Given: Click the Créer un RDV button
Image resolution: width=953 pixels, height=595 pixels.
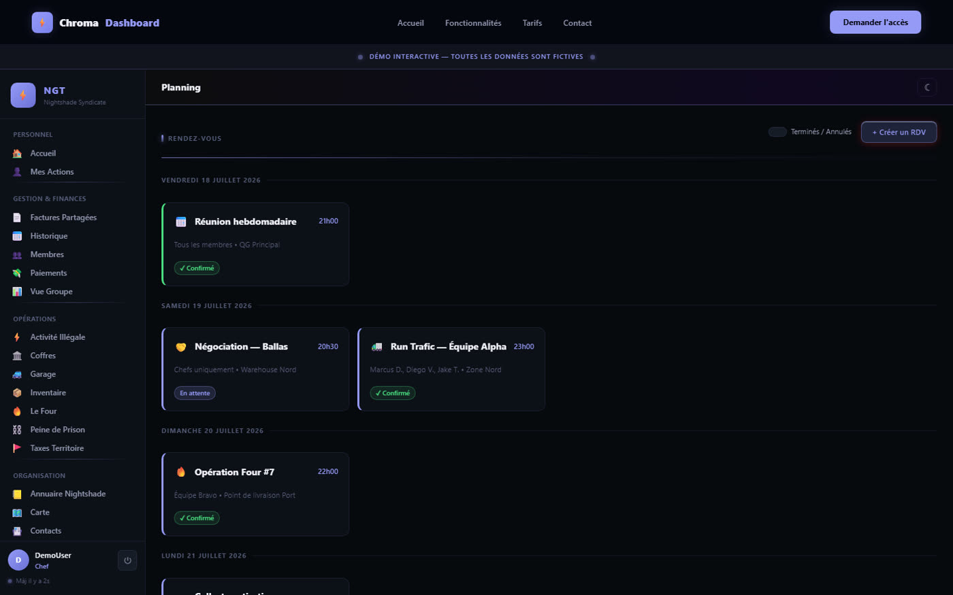Looking at the screenshot, I should pyautogui.click(x=899, y=132).
